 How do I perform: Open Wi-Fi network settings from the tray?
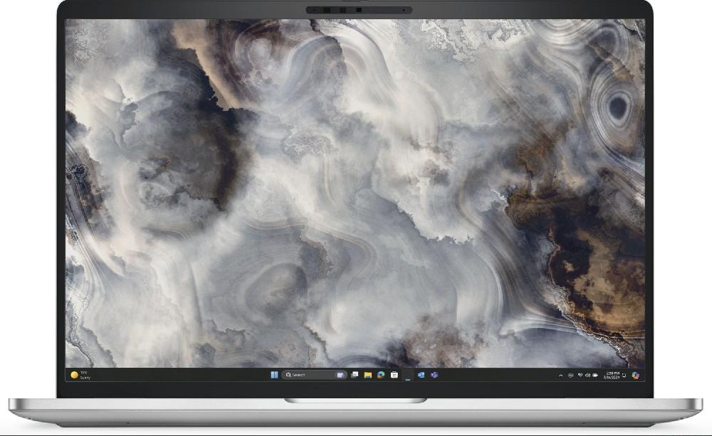(580, 375)
